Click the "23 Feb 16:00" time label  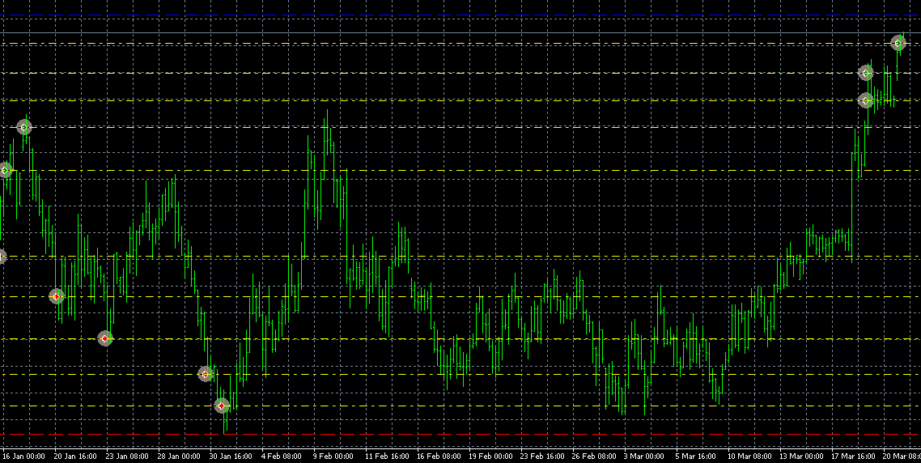point(542,457)
